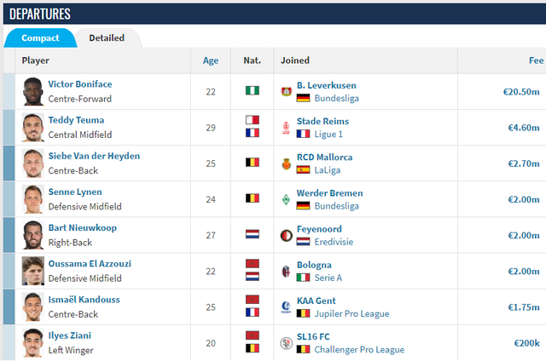The image size is (546, 361).
Task: Sort the table by the Age column
Action: click(211, 60)
